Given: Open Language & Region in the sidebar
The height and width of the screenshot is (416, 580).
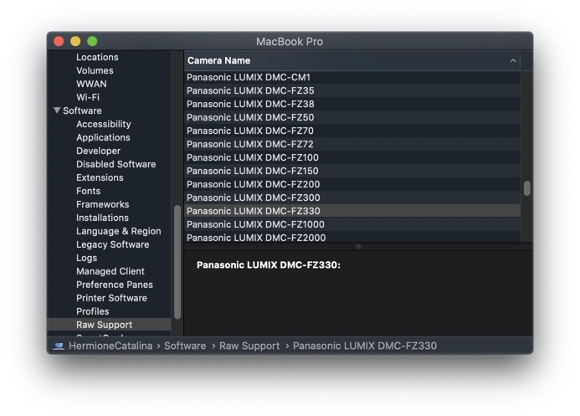Looking at the screenshot, I should pos(119,231).
